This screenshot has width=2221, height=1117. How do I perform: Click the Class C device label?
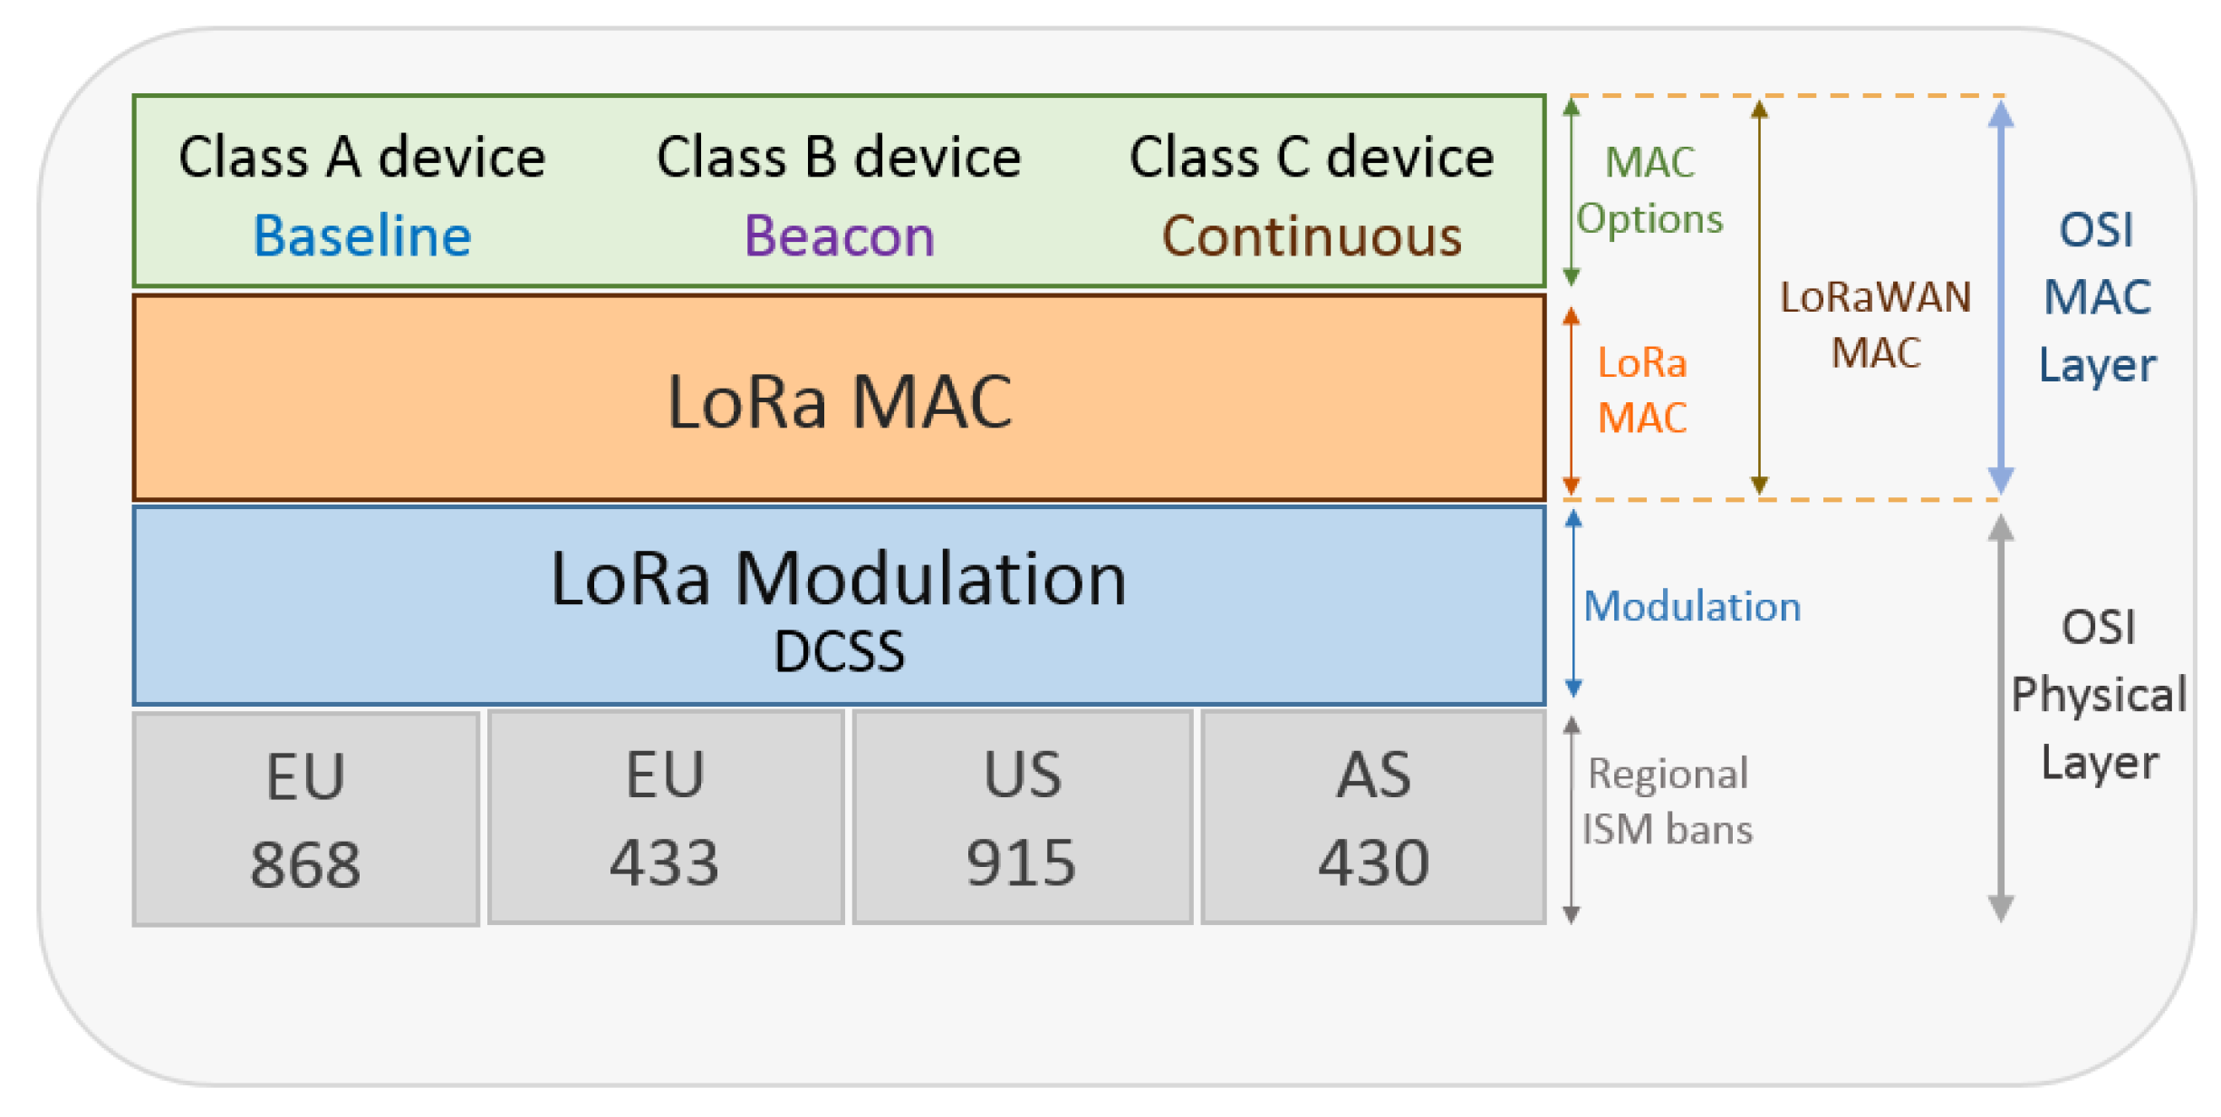[x=1311, y=158]
